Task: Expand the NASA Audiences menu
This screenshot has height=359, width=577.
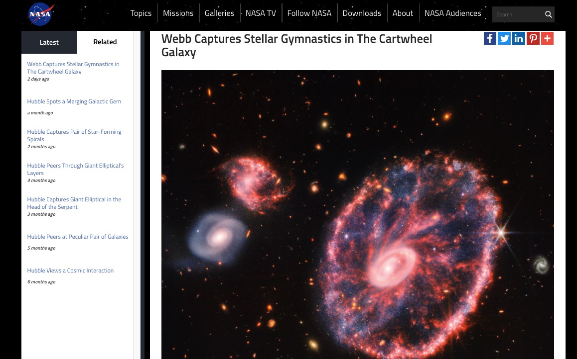Action: [x=452, y=13]
